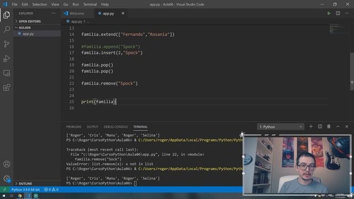Open the Source Control view
The image size is (354, 199).
pos(7,44)
